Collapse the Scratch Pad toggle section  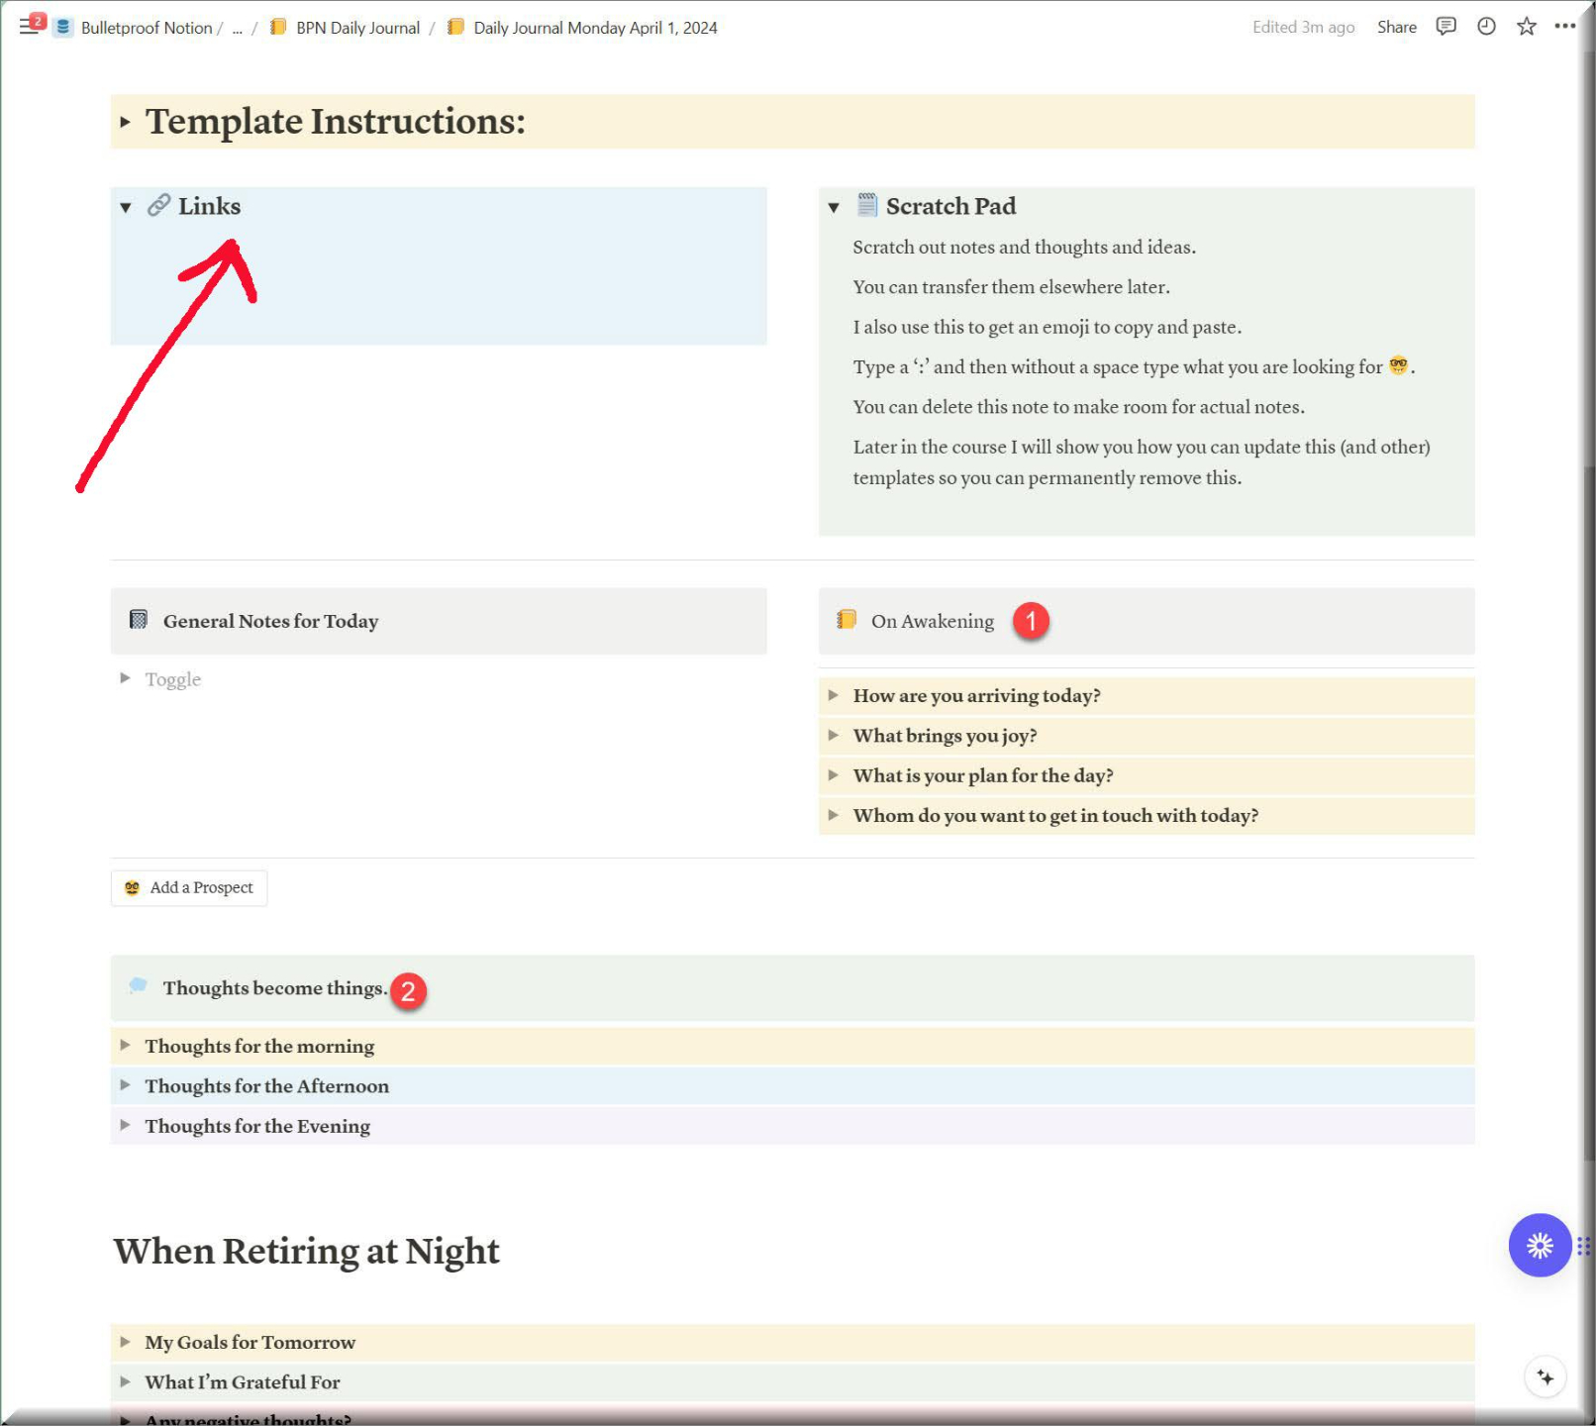(834, 207)
